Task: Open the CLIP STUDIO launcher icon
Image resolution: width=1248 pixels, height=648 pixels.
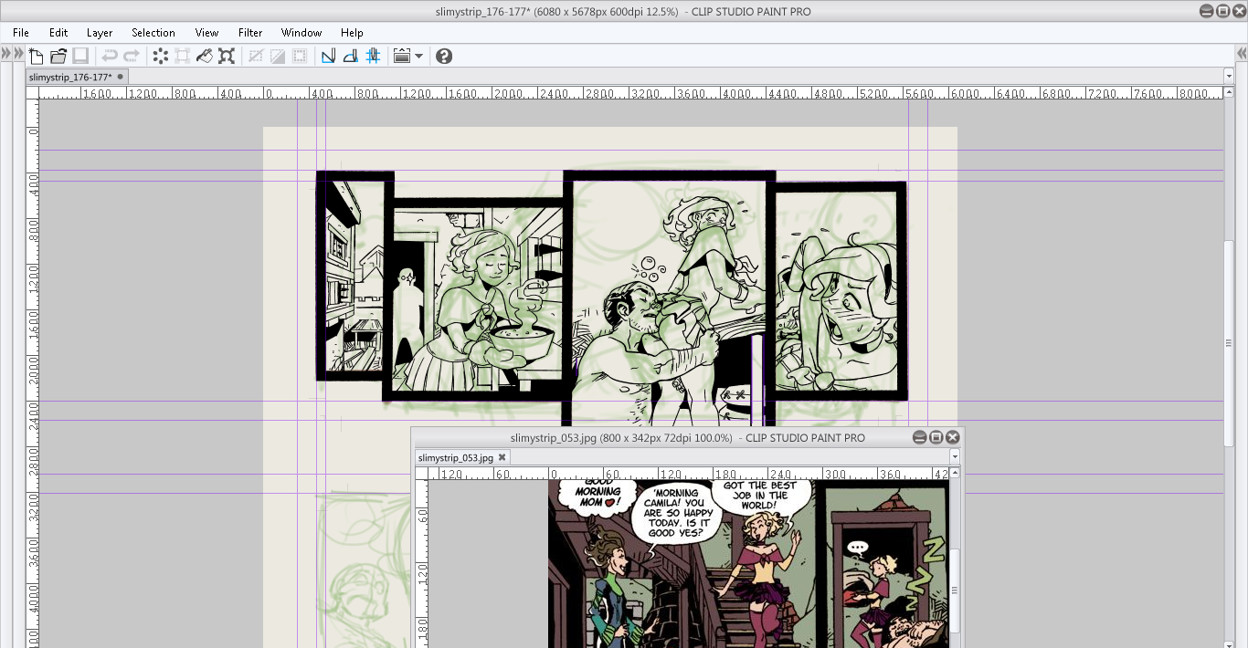Action: click(402, 56)
